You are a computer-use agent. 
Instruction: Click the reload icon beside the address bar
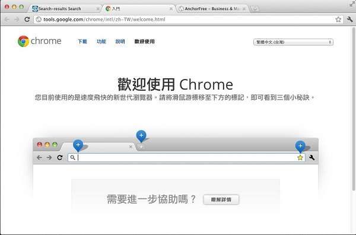click(x=27, y=20)
